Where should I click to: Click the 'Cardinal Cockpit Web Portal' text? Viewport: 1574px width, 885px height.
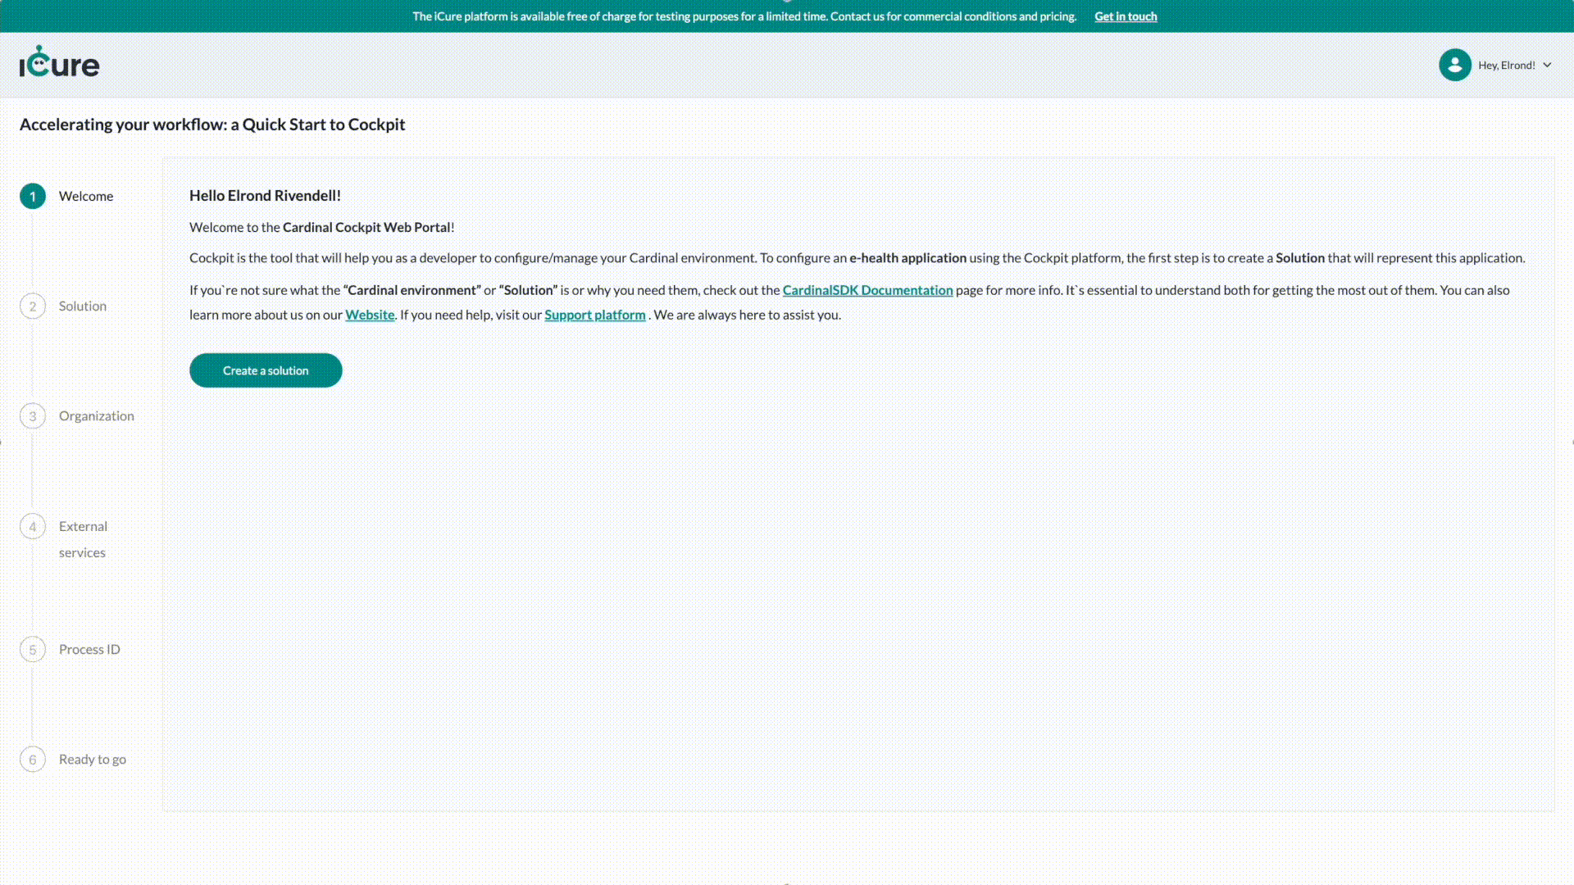[366, 227]
